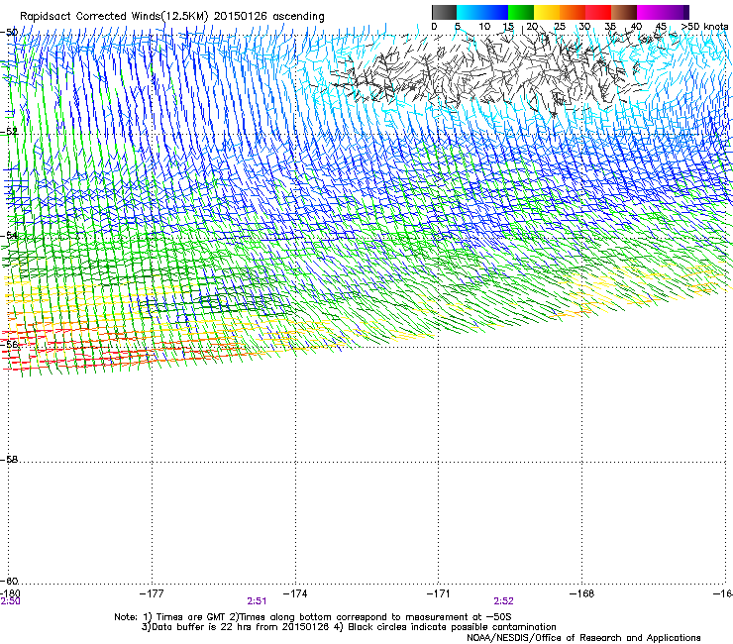
Task: Click the NOAA/NESDIS credit line
Action: [583, 638]
